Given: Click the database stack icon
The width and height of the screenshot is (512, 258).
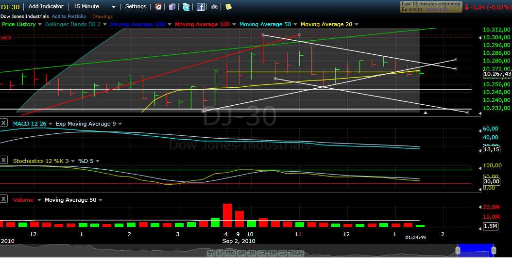Looking at the screenshot, I should (172, 6).
